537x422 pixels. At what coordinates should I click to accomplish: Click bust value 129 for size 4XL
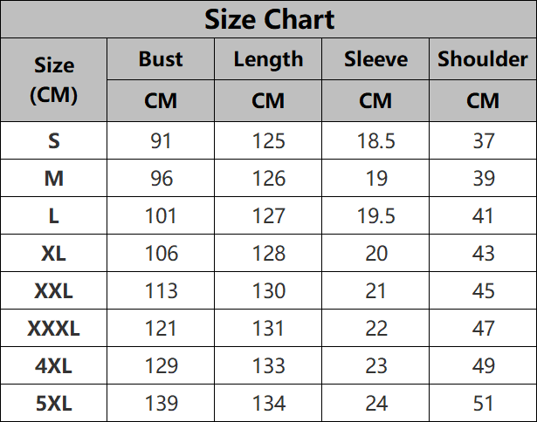tap(162, 365)
